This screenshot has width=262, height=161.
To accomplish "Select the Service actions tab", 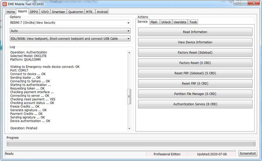I will [x=142, y=22].
